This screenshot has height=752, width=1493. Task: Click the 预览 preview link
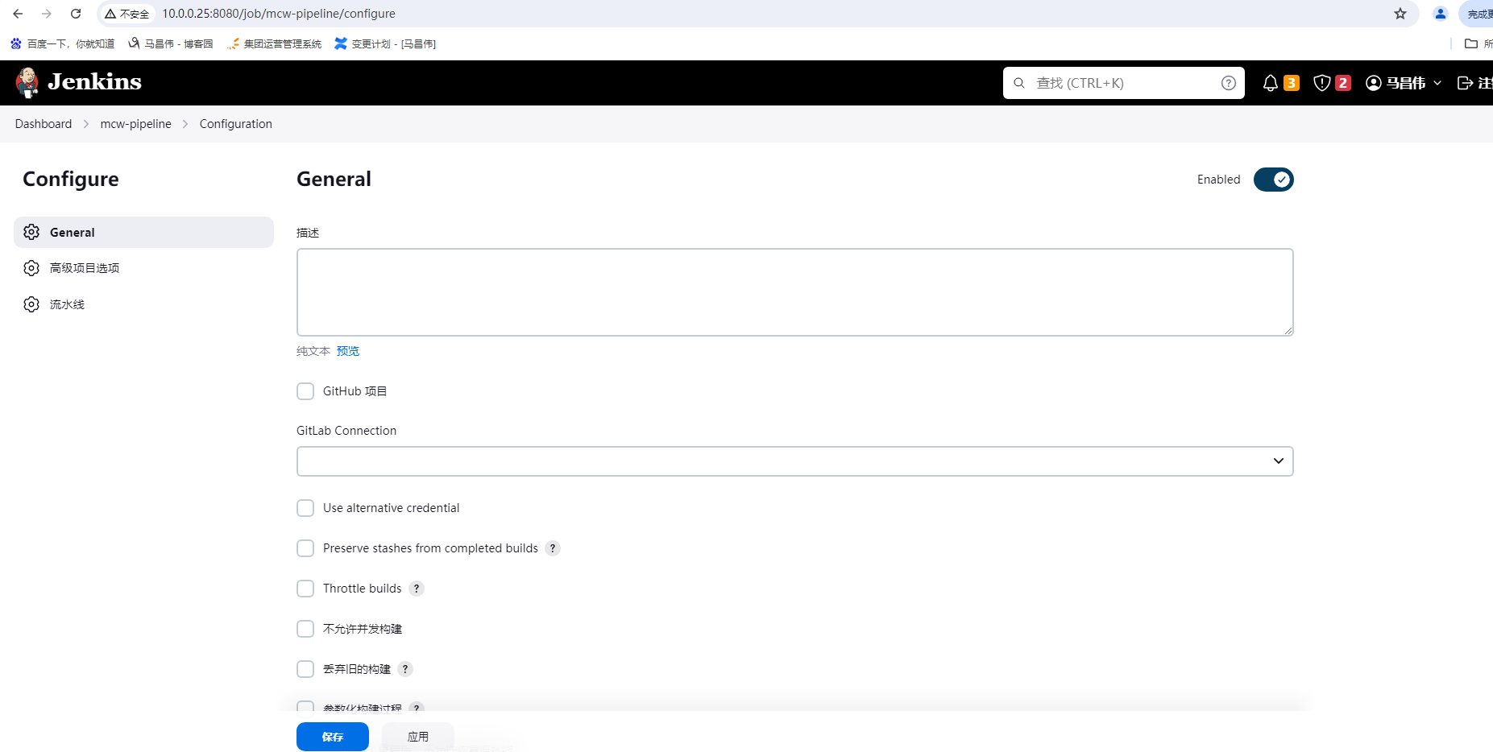pyautogui.click(x=348, y=351)
